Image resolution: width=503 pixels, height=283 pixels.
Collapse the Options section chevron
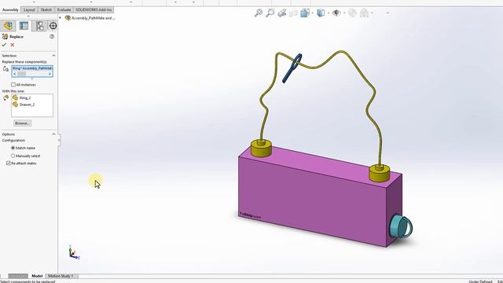[53, 134]
